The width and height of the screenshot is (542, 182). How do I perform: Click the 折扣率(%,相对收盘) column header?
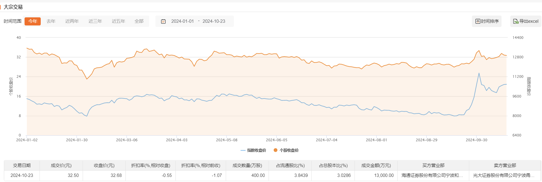(x=151, y=166)
